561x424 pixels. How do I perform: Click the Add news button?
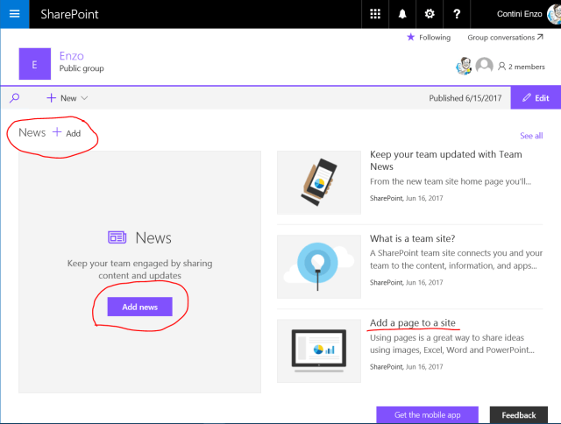pyautogui.click(x=139, y=307)
